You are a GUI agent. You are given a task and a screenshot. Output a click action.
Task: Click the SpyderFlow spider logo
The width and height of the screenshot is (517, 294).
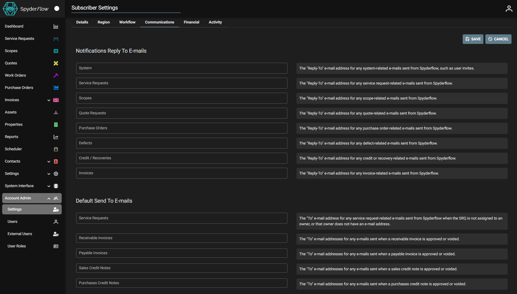click(10, 8)
